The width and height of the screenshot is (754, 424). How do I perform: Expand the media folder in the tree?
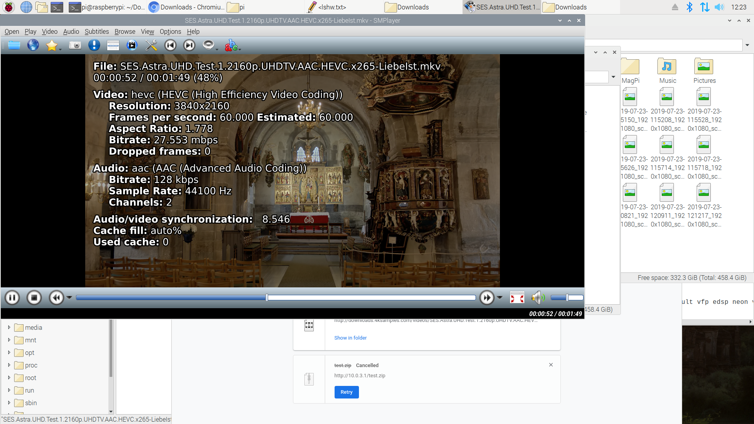(x=9, y=327)
